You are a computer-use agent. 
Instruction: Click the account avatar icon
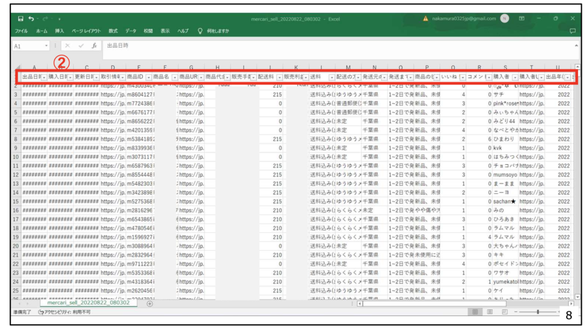coord(504,18)
